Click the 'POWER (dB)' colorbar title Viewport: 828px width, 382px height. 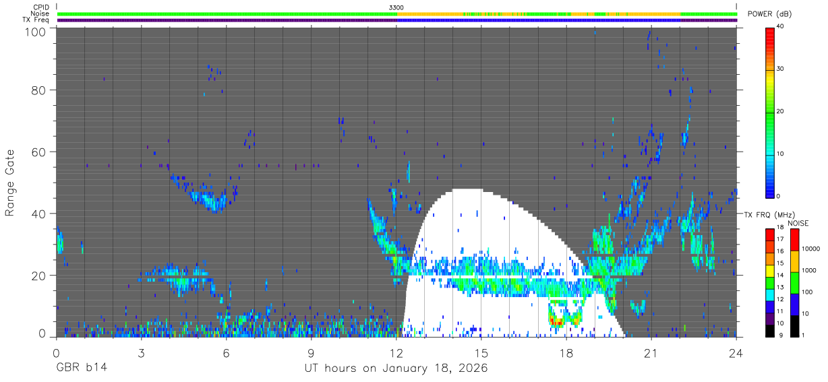[769, 14]
